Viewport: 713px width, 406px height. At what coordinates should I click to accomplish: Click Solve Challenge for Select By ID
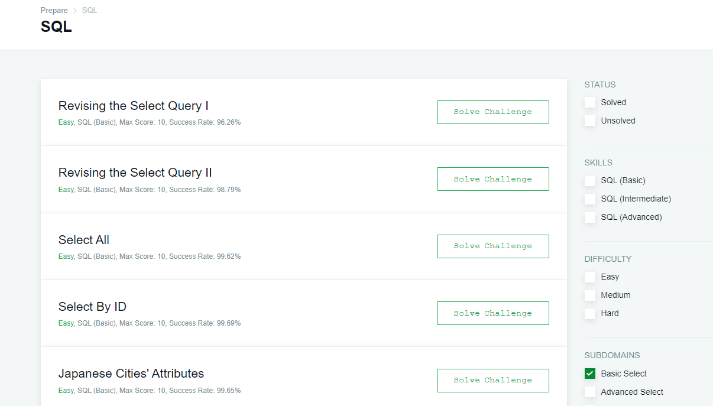[x=492, y=313]
